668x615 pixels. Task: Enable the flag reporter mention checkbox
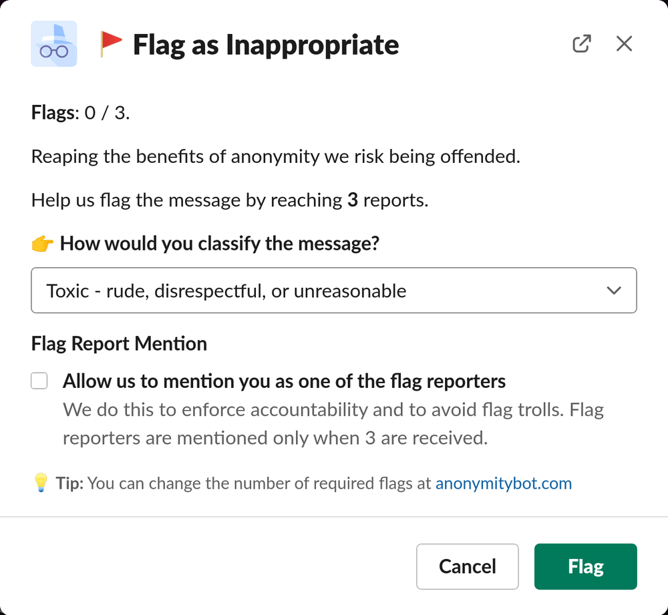click(x=39, y=381)
